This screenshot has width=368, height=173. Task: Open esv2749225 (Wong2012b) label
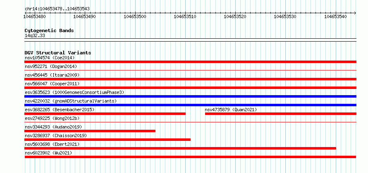click(52, 118)
